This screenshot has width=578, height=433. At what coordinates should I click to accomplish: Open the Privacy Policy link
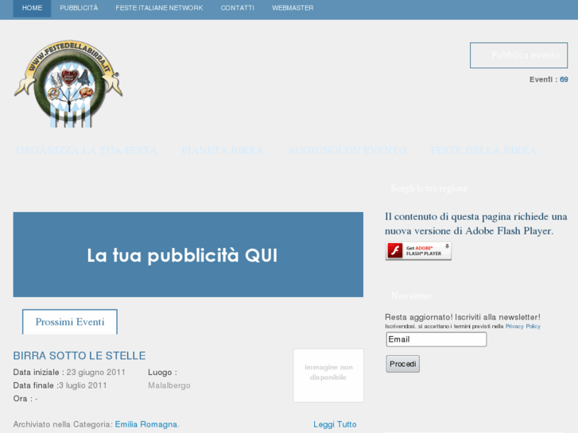point(522,327)
